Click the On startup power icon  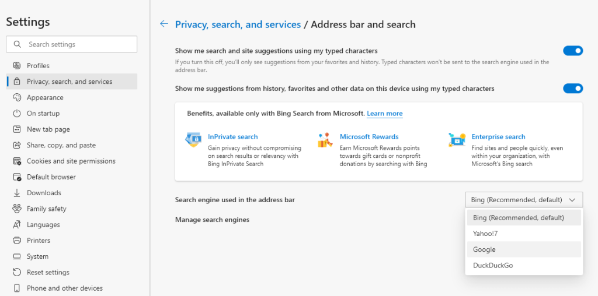16,114
